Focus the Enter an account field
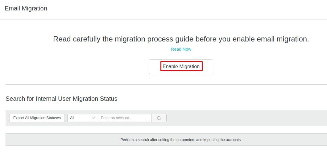 (125, 118)
